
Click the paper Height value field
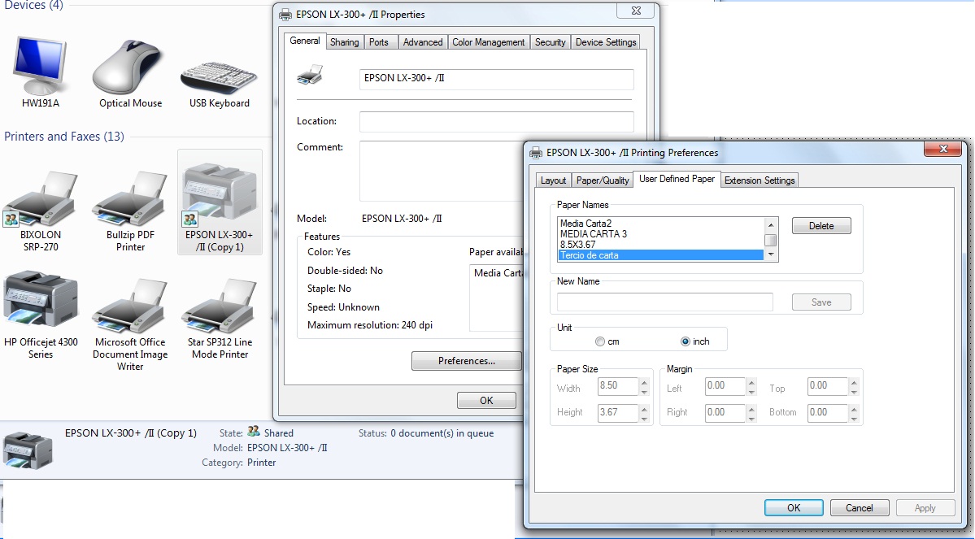(x=618, y=412)
